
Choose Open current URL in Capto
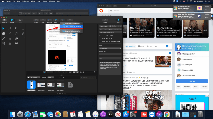pyautogui.click(x=71, y=27)
